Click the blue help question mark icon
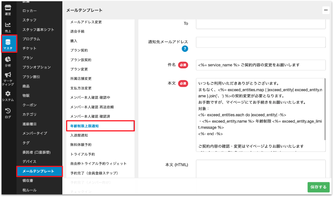This screenshot has width=334, height=198. pyautogui.click(x=185, y=49)
